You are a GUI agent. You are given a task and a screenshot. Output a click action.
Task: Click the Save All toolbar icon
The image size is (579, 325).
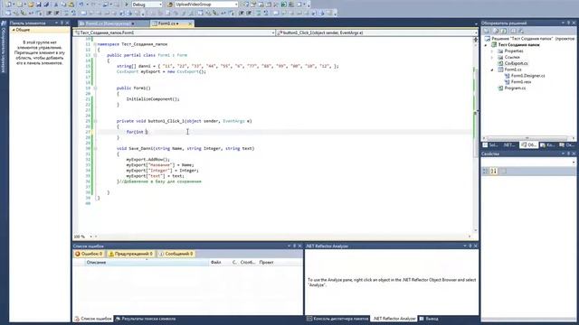(46, 5)
